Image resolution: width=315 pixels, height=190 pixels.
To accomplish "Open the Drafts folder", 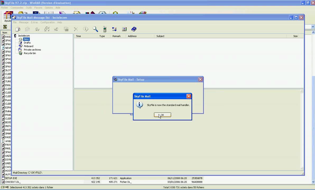I will [27, 43].
